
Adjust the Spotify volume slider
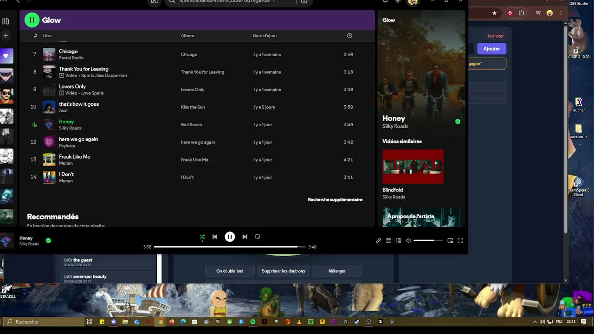point(428,240)
